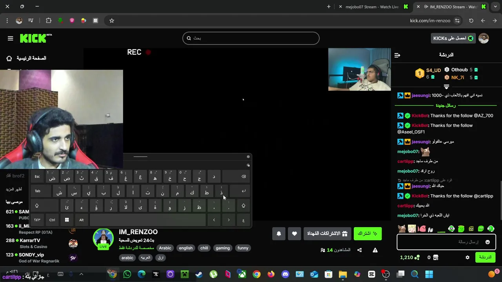Share the IM_RENZOO stream
The image size is (502, 282).
(359, 250)
